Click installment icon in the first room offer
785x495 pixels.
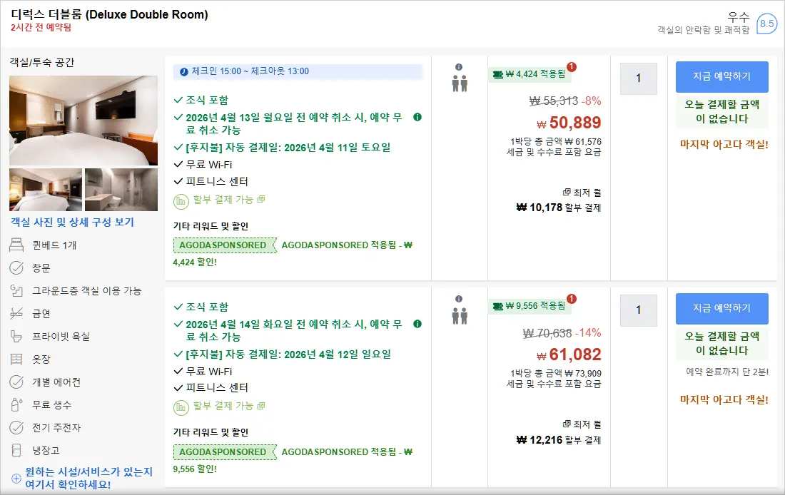[181, 201]
